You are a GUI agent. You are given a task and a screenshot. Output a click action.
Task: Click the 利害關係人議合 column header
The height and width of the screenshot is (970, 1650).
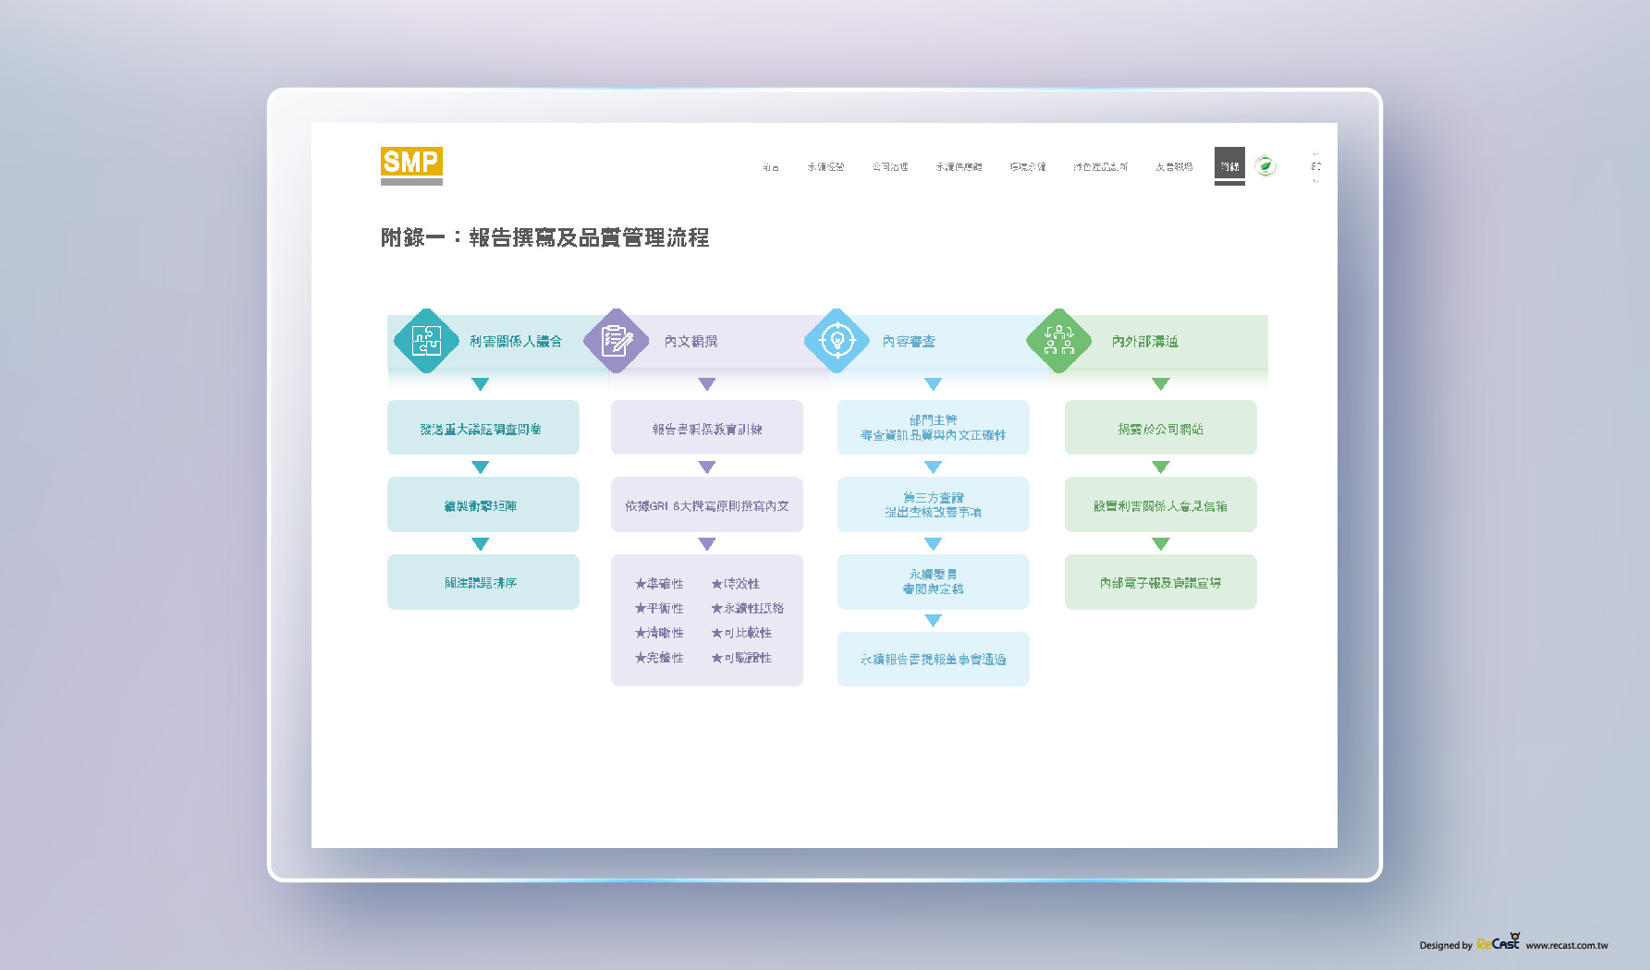pyautogui.click(x=516, y=342)
